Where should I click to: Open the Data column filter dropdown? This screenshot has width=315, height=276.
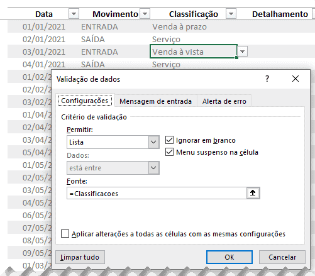point(74,14)
